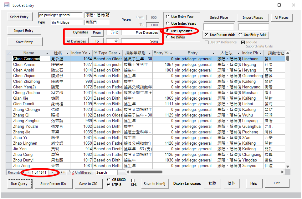Expand the Entry column dropdown arrow

point(213,53)
